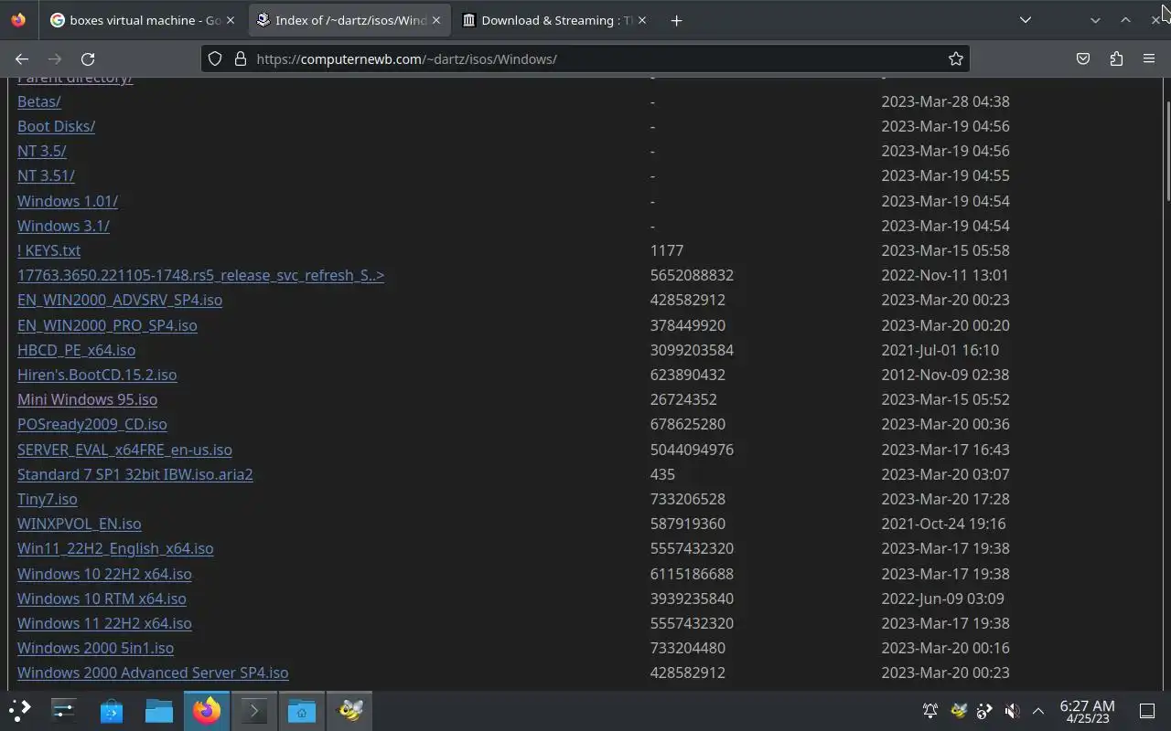Viewport: 1171px width, 731px height.
Task: Open tracking protection shield icon
Action: point(215,58)
